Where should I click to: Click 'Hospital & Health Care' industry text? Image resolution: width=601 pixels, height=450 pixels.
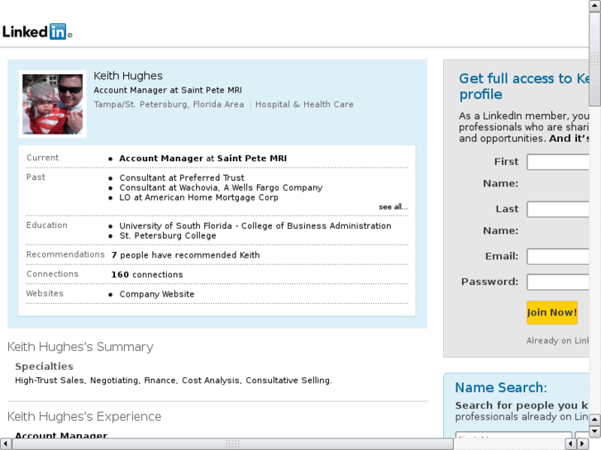(304, 104)
